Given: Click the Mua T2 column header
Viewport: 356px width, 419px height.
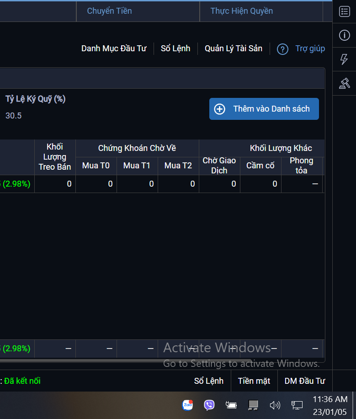Looking at the screenshot, I should 178,166.
